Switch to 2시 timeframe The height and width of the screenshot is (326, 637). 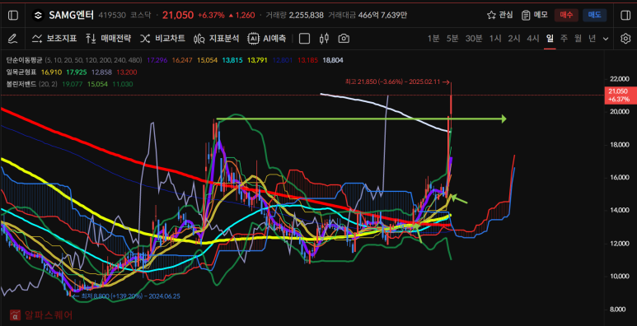(x=514, y=39)
